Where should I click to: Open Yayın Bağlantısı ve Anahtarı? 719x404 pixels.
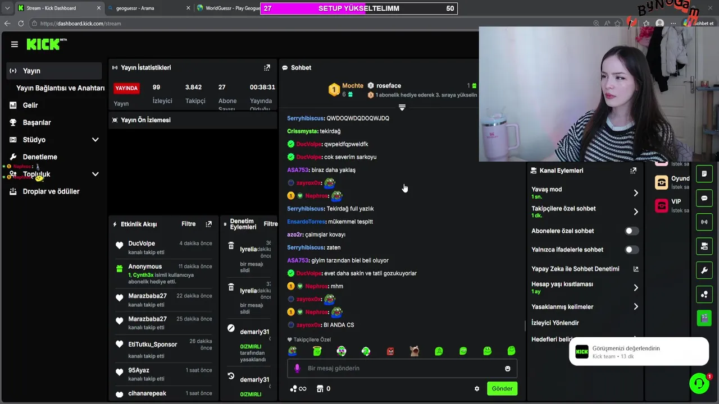pos(60,88)
